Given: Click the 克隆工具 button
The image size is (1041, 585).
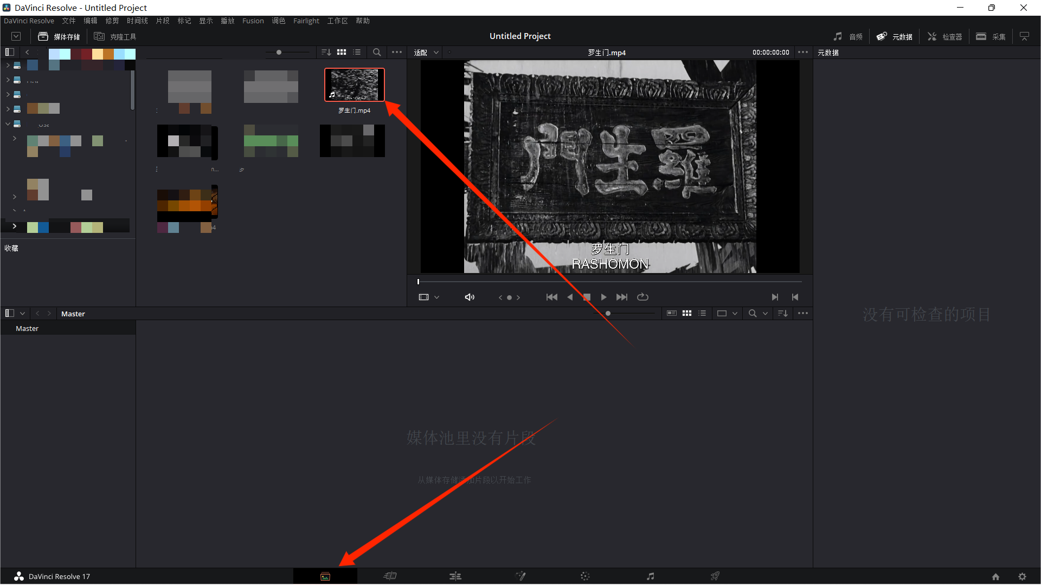Looking at the screenshot, I should pos(115,36).
